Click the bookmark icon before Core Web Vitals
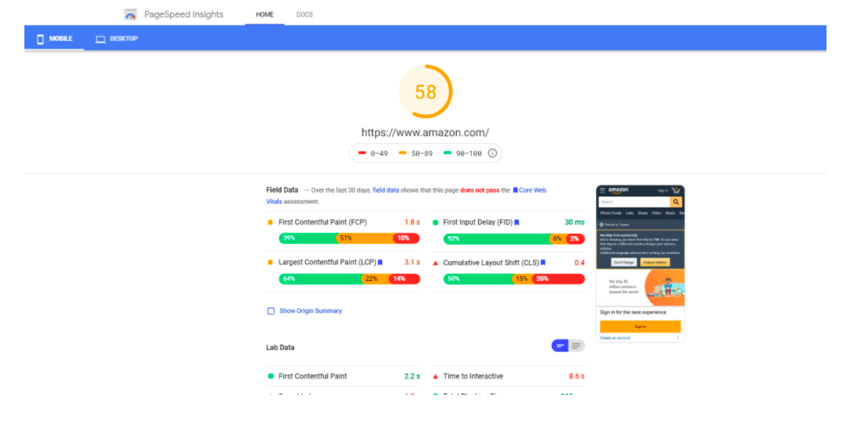This screenshot has width=854, height=431. click(515, 190)
